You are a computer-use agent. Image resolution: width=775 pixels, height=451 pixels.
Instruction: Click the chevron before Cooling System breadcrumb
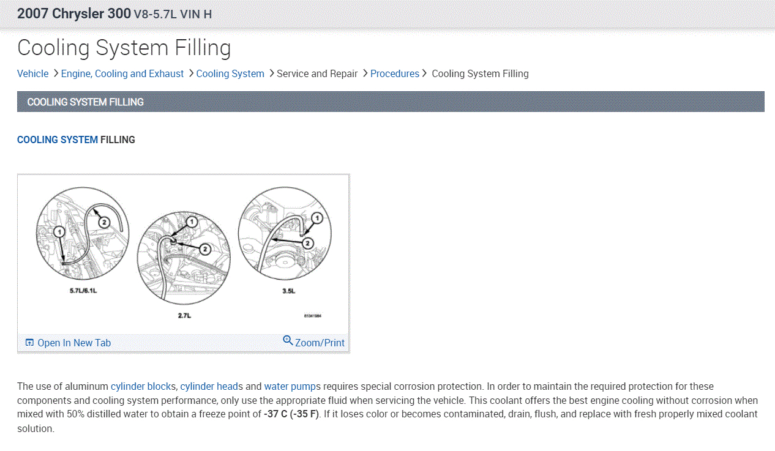(191, 73)
